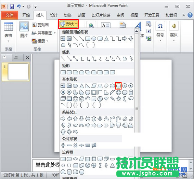Choose the no symbol shape

pyautogui.click(x=81, y=99)
